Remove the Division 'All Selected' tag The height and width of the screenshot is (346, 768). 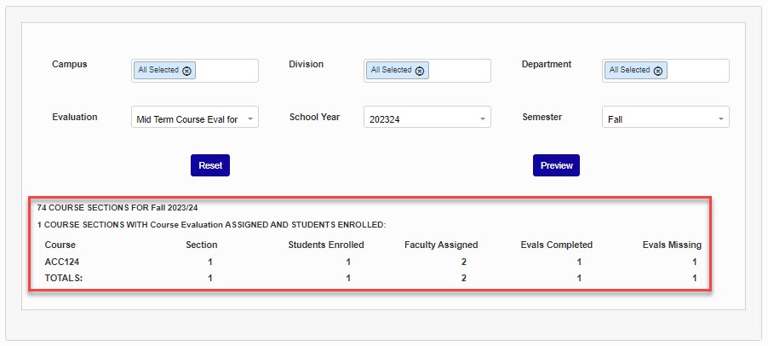pyautogui.click(x=420, y=71)
